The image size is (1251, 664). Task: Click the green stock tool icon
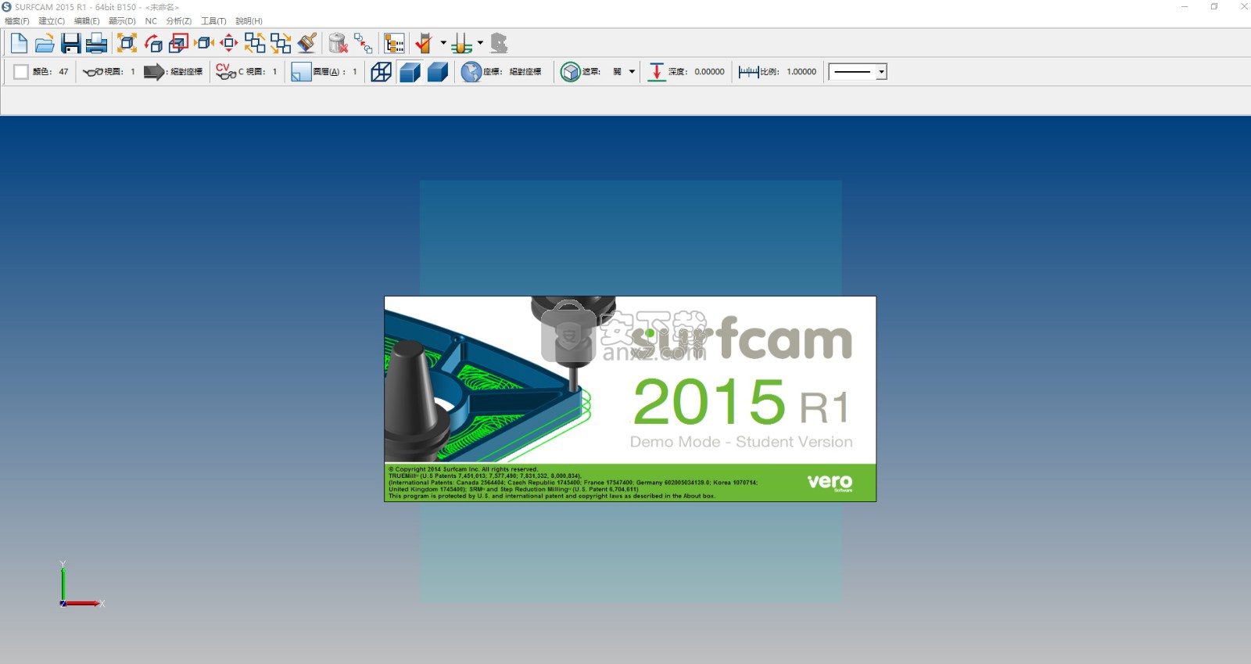pyautogui.click(x=461, y=44)
